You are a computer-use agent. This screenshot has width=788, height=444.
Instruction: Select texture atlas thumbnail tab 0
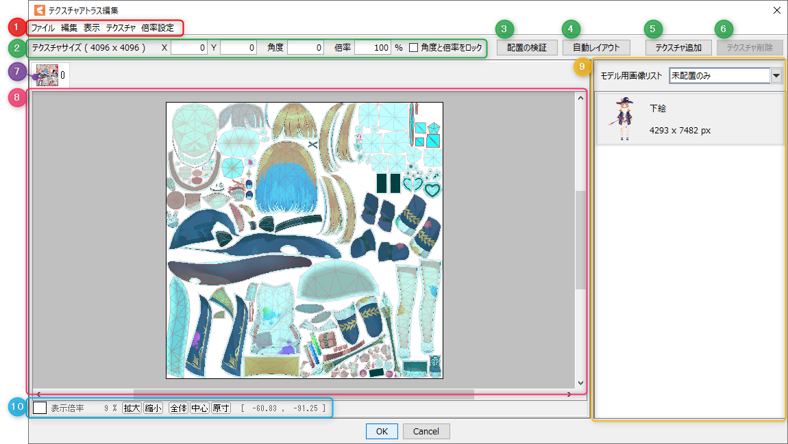[50, 75]
